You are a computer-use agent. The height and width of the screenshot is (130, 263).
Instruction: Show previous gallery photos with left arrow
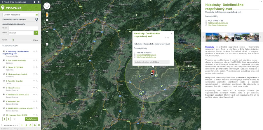(204, 37)
